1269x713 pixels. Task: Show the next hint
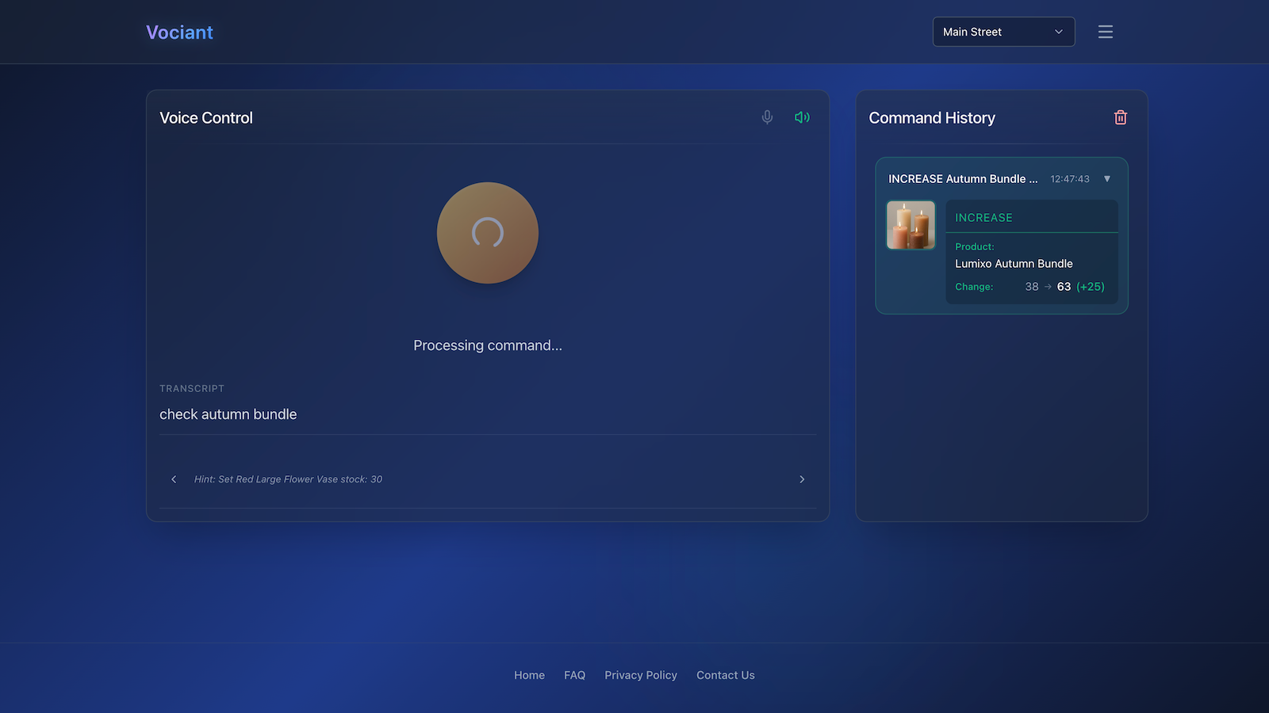[802, 479]
